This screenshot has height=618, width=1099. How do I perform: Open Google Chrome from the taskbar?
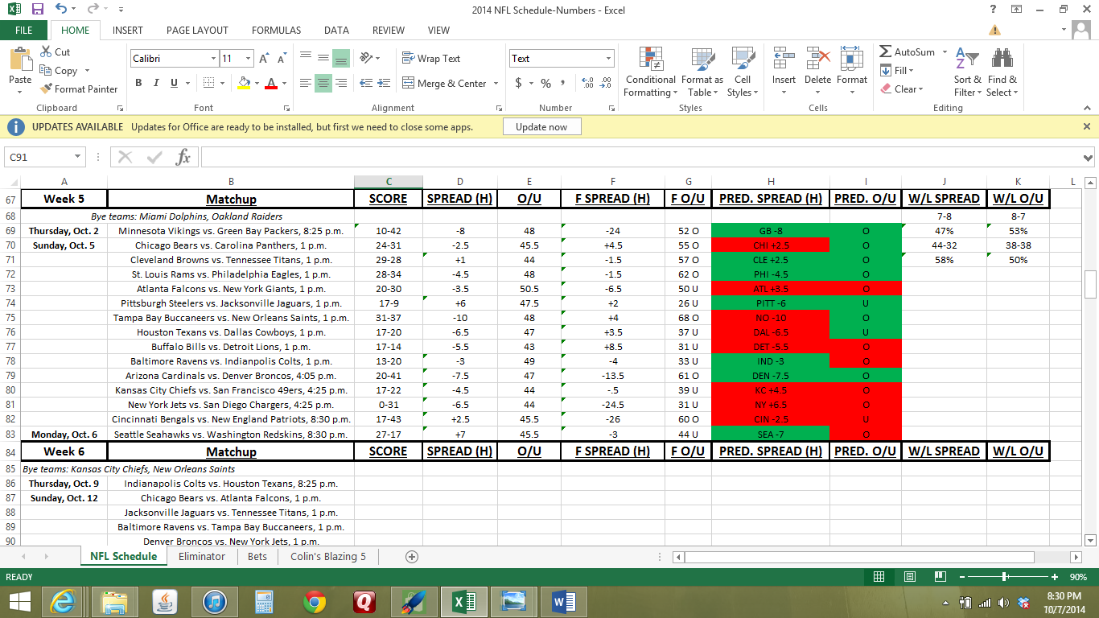point(315,602)
